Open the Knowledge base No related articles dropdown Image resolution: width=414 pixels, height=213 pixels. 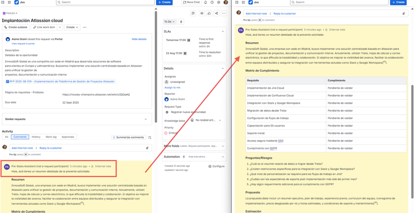206,120
